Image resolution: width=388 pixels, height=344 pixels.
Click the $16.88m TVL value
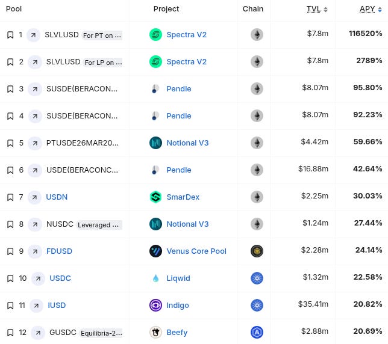[x=313, y=168]
